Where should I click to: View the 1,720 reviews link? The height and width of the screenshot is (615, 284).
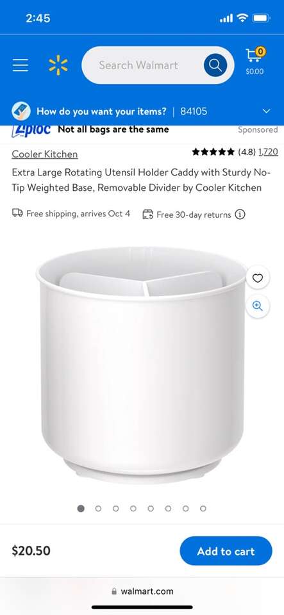[269, 152]
